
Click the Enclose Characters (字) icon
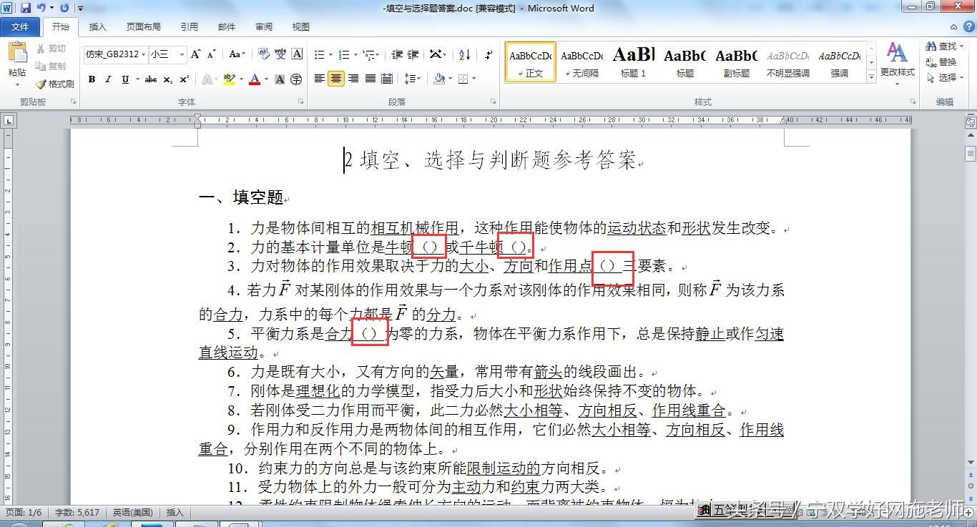(296, 79)
